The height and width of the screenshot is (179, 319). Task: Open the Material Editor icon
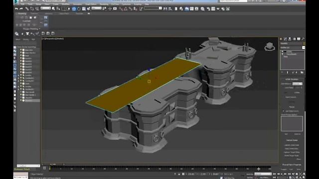point(203,9)
